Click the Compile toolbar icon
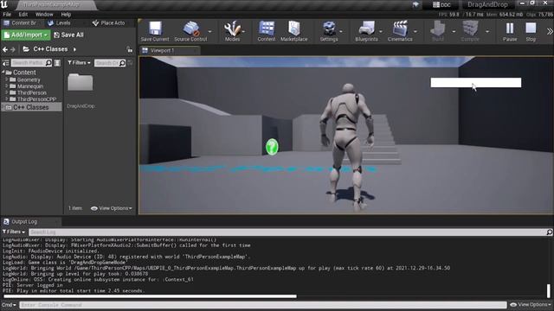The height and width of the screenshot is (311, 554). (x=470, y=31)
